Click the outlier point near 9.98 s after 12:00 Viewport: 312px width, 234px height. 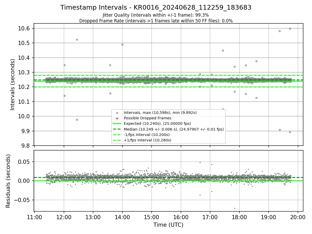(77, 120)
